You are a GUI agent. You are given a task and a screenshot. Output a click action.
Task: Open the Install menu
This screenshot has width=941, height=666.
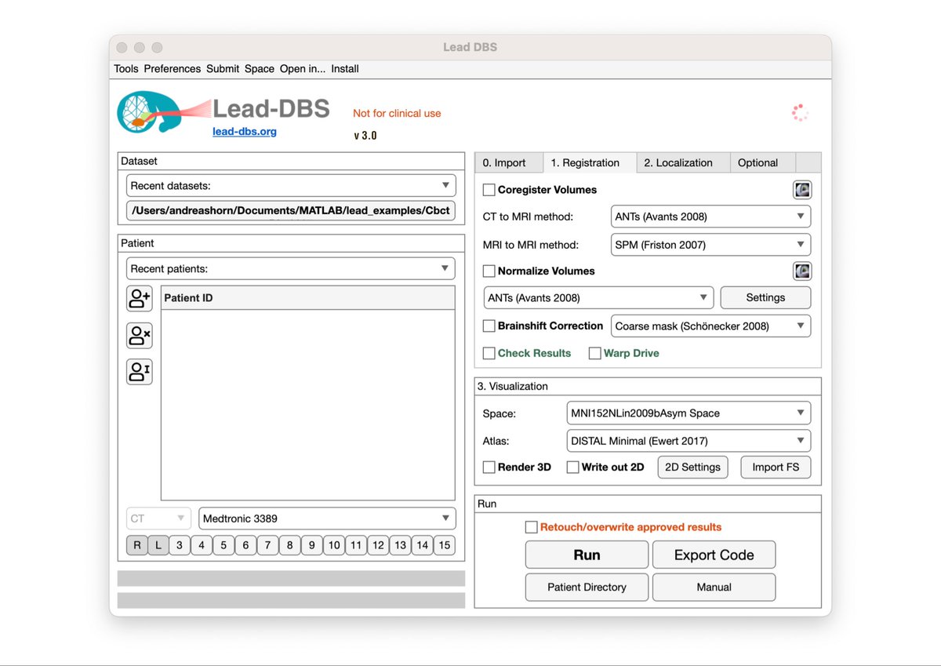coord(345,69)
